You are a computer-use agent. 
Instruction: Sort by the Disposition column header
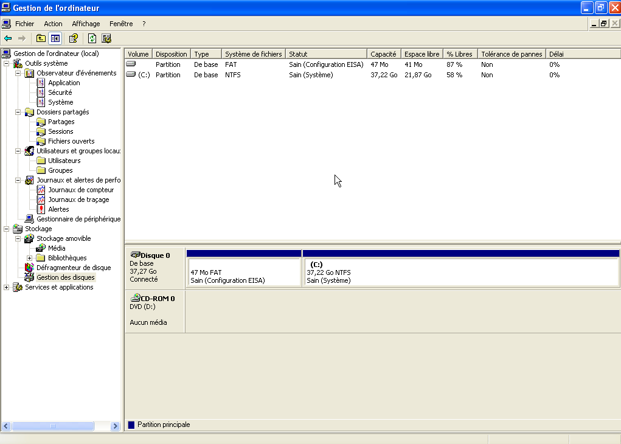tap(171, 54)
